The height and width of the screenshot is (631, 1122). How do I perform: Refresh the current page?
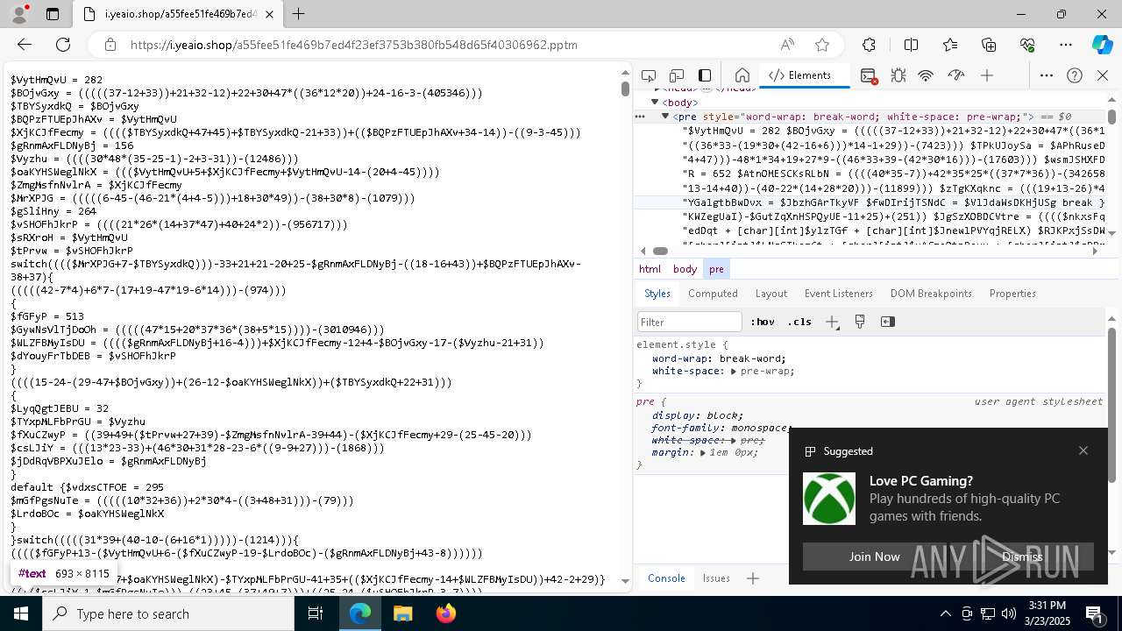click(63, 45)
